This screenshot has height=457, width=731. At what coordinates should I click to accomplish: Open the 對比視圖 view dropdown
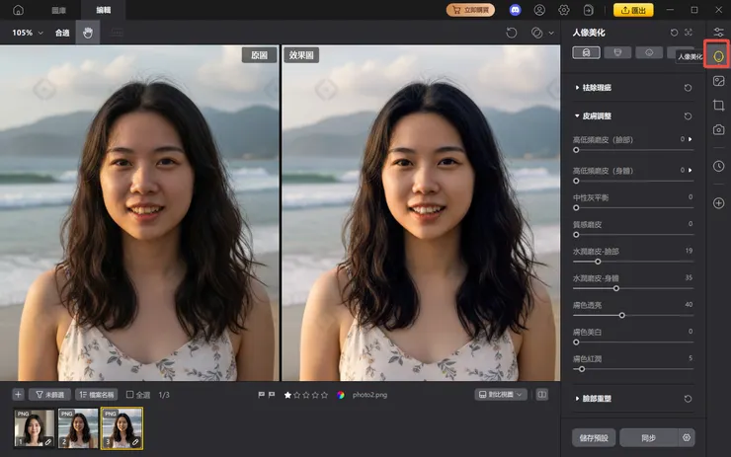(x=501, y=395)
